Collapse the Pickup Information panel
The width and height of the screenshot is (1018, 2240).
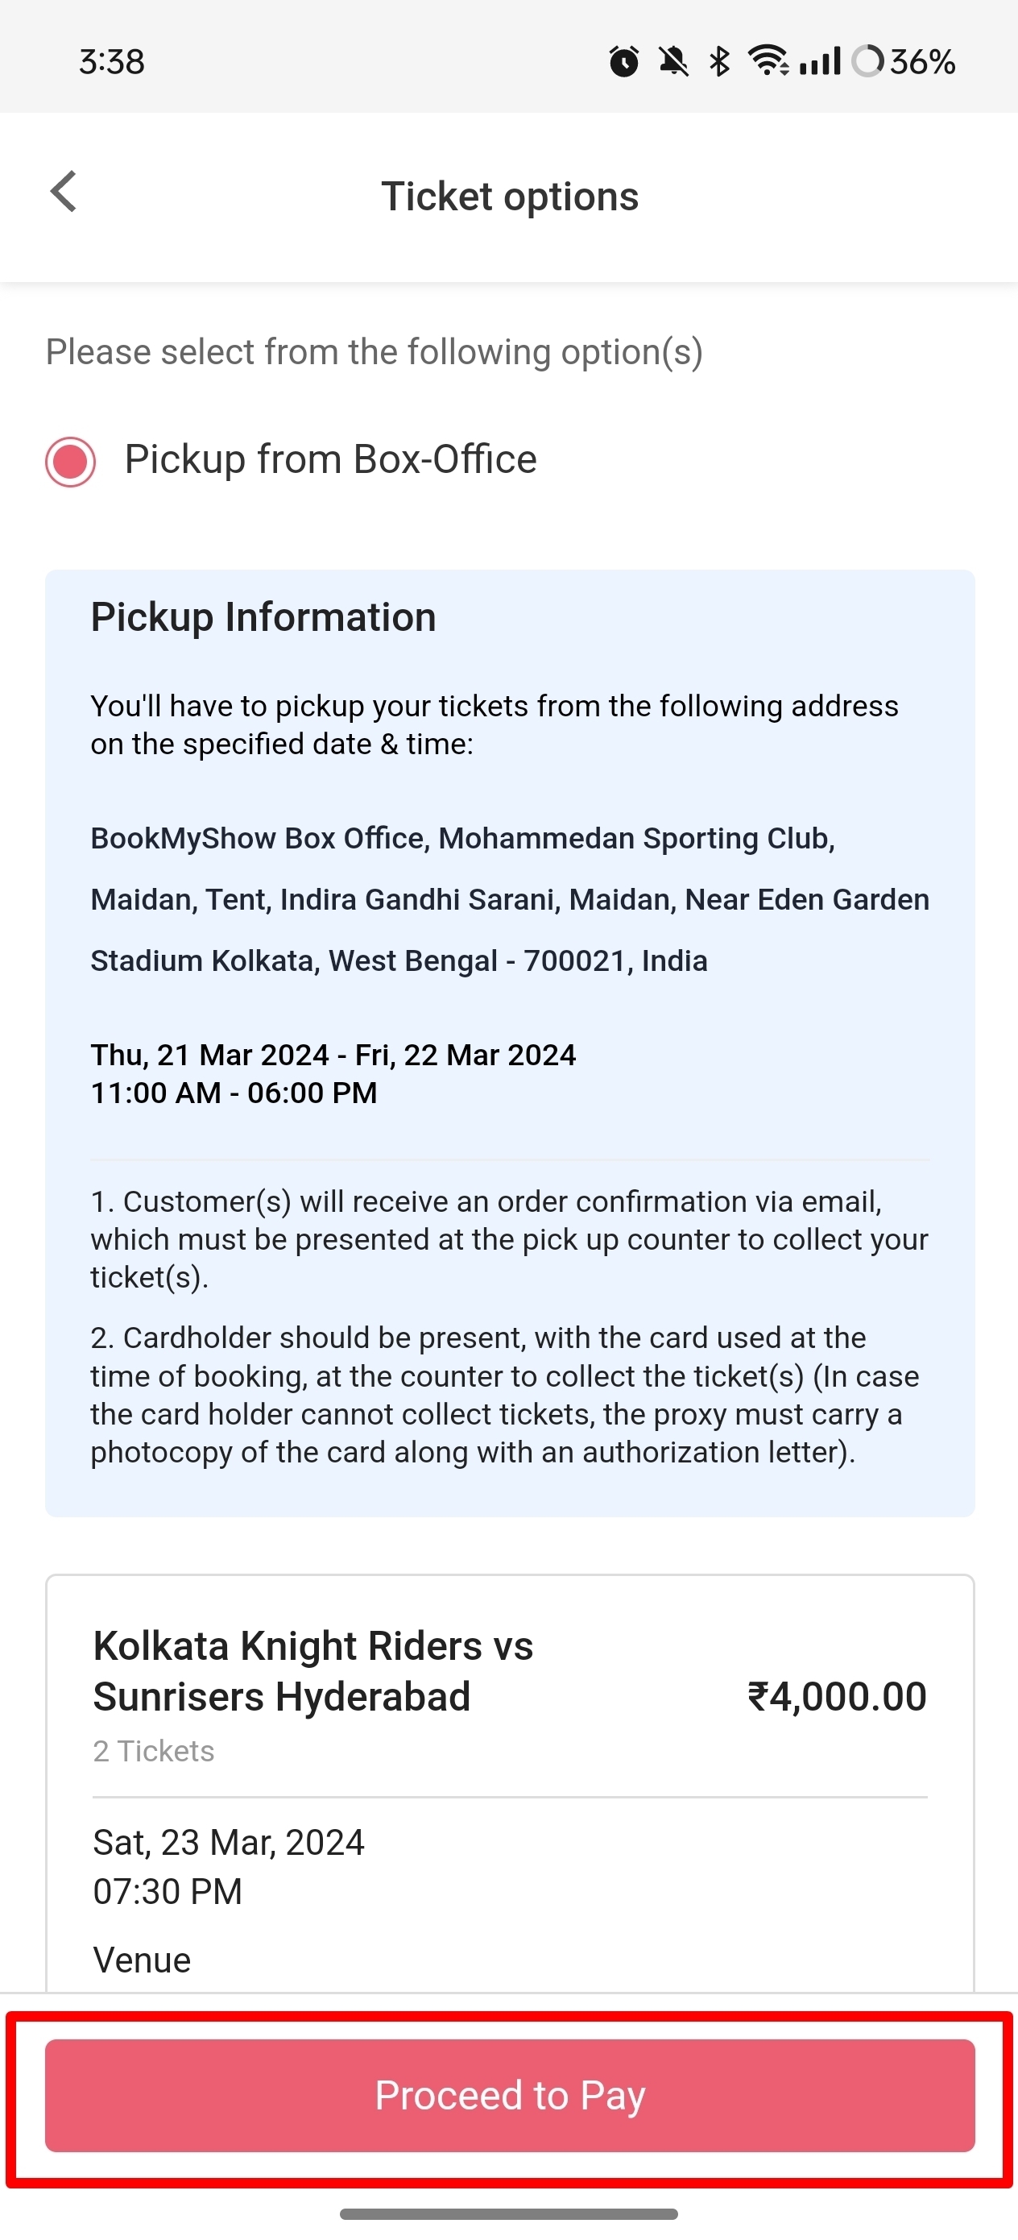tap(263, 616)
